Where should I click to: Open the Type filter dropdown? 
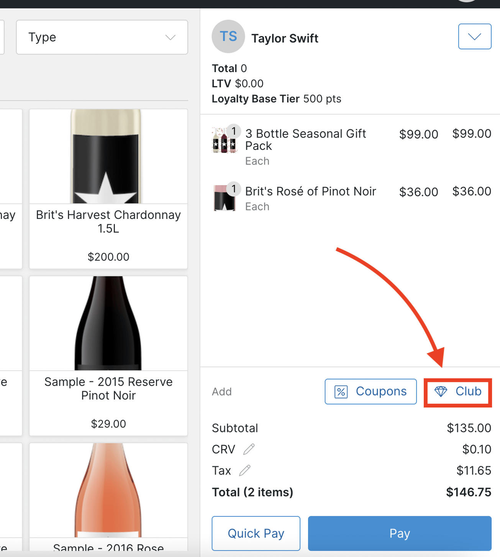tap(102, 37)
